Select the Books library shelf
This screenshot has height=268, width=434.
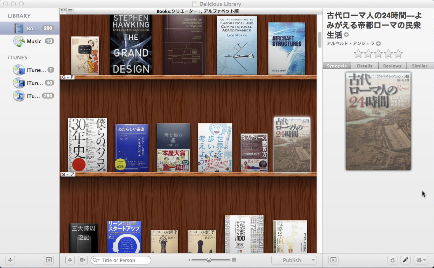click(30, 28)
